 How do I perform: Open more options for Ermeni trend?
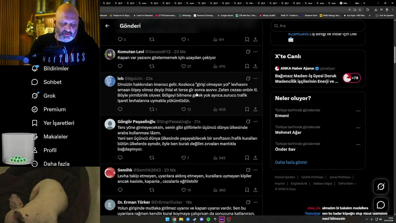pyautogui.click(x=358, y=111)
